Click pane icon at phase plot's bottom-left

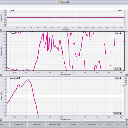coord(1,75)
